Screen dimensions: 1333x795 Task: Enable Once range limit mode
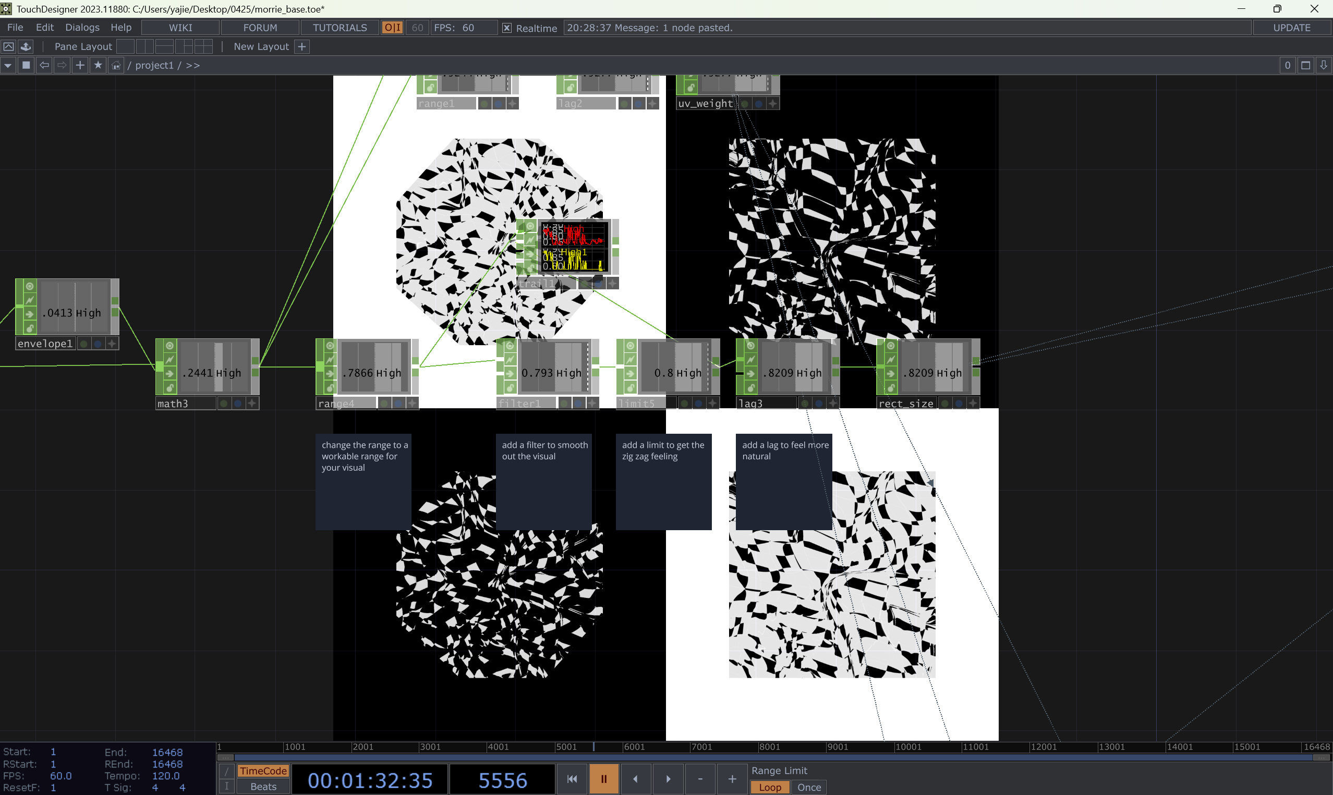808,787
